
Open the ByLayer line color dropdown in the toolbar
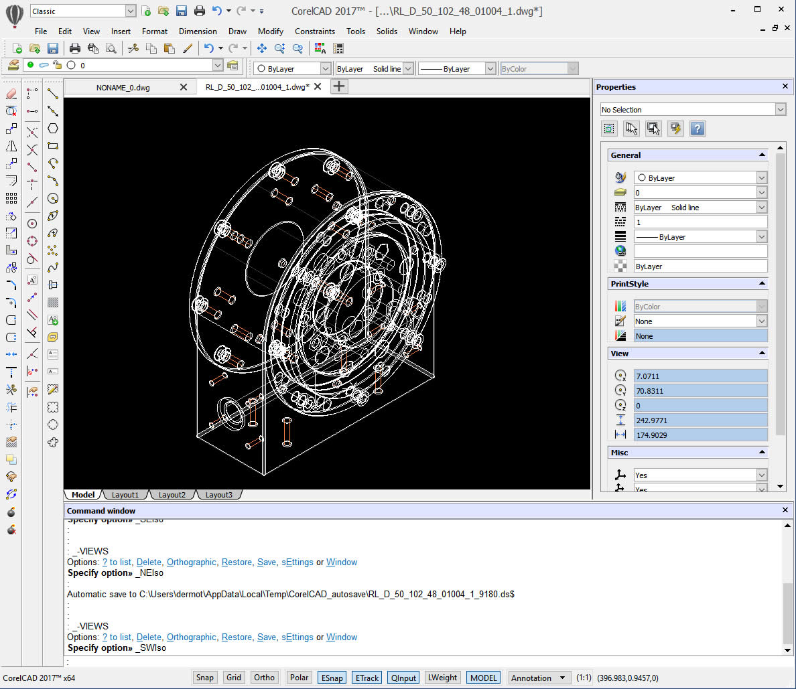326,68
